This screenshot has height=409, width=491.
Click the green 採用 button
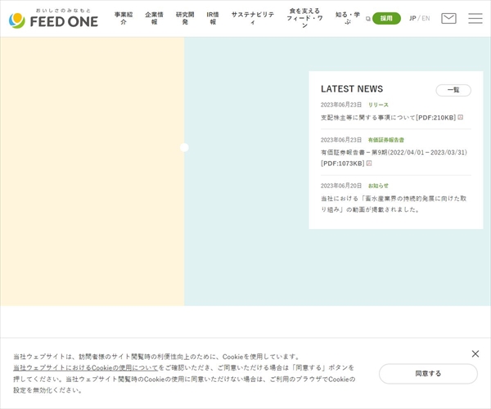(386, 19)
